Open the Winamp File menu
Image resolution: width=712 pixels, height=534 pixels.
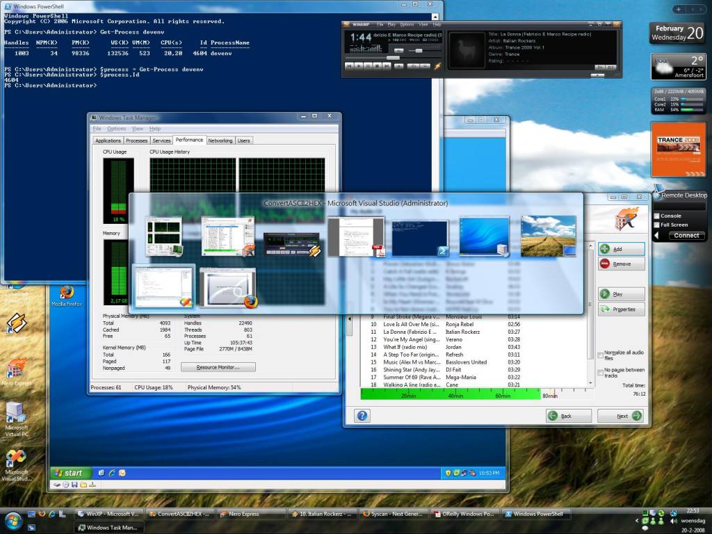coord(381,24)
